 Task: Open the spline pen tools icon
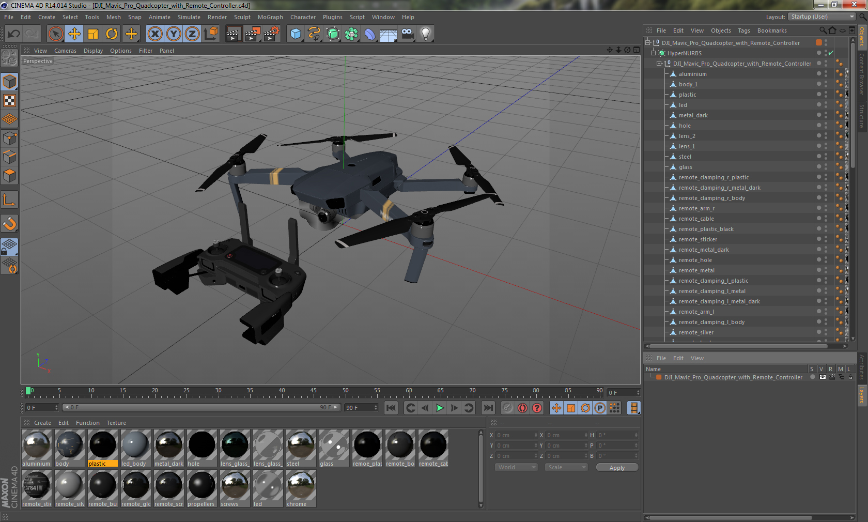tap(314, 34)
